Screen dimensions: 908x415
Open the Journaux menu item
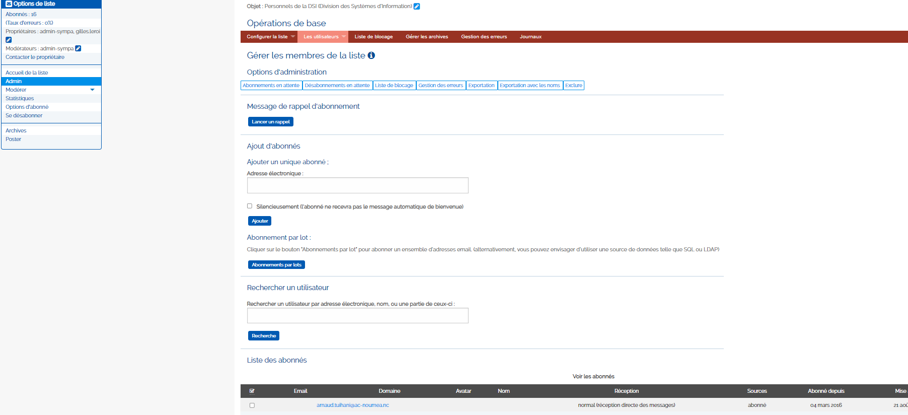point(531,37)
